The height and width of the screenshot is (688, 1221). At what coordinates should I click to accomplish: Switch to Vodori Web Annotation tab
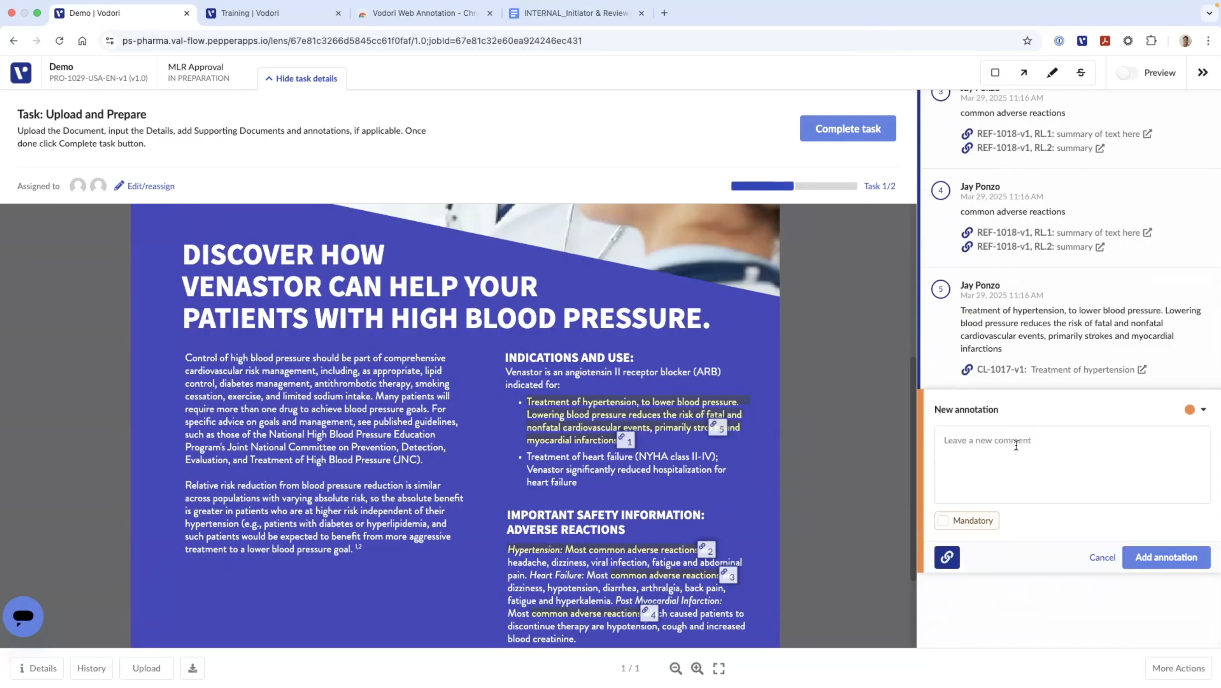coord(425,13)
